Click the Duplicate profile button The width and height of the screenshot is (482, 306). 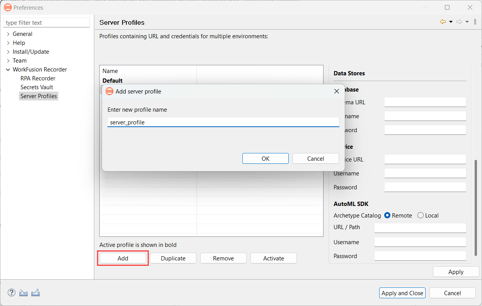point(173,258)
